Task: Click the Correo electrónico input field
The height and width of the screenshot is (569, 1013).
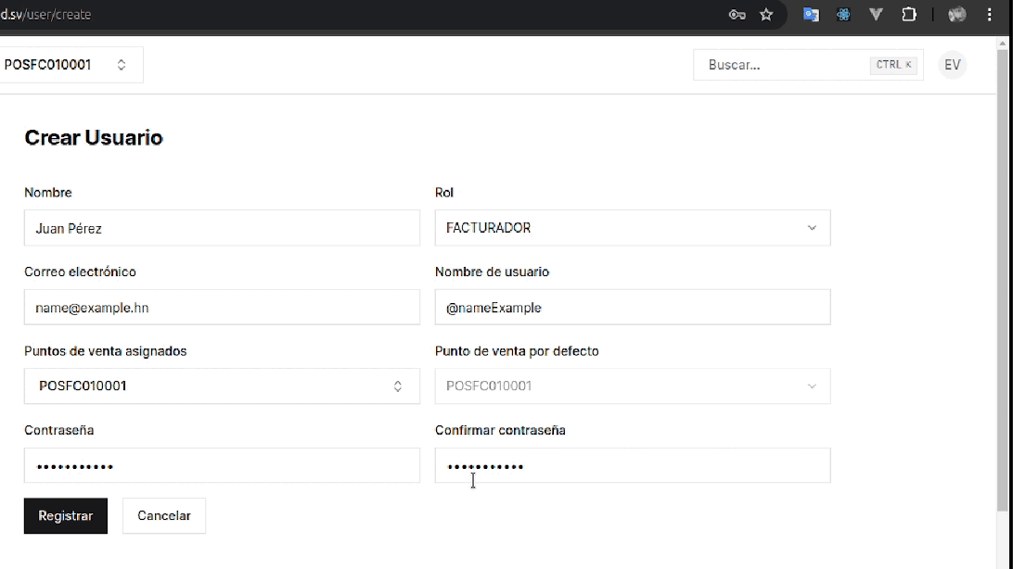Action: (221, 307)
